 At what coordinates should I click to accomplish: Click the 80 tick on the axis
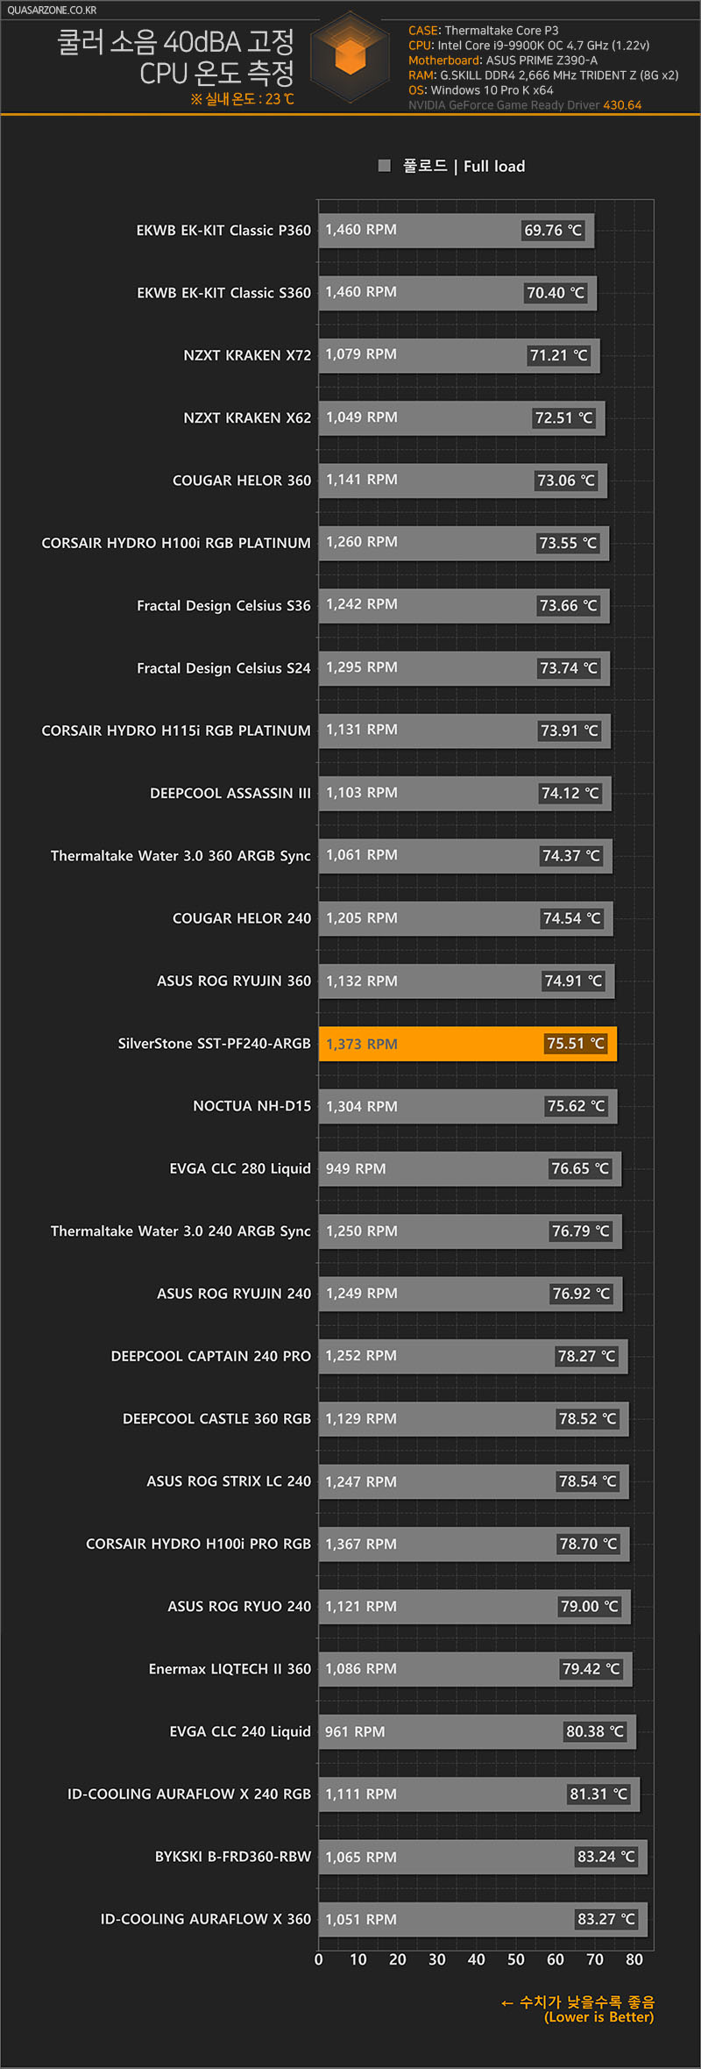pos(634,1959)
